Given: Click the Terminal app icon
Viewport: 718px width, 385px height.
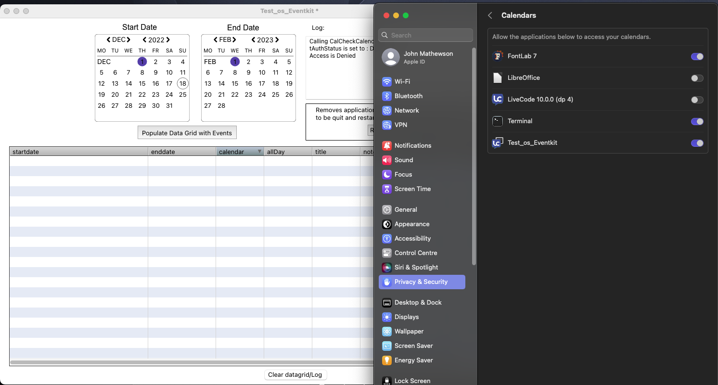Looking at the screenshot, I should [498, 121].
